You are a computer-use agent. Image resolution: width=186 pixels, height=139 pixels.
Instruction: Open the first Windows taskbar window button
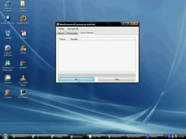21,137
